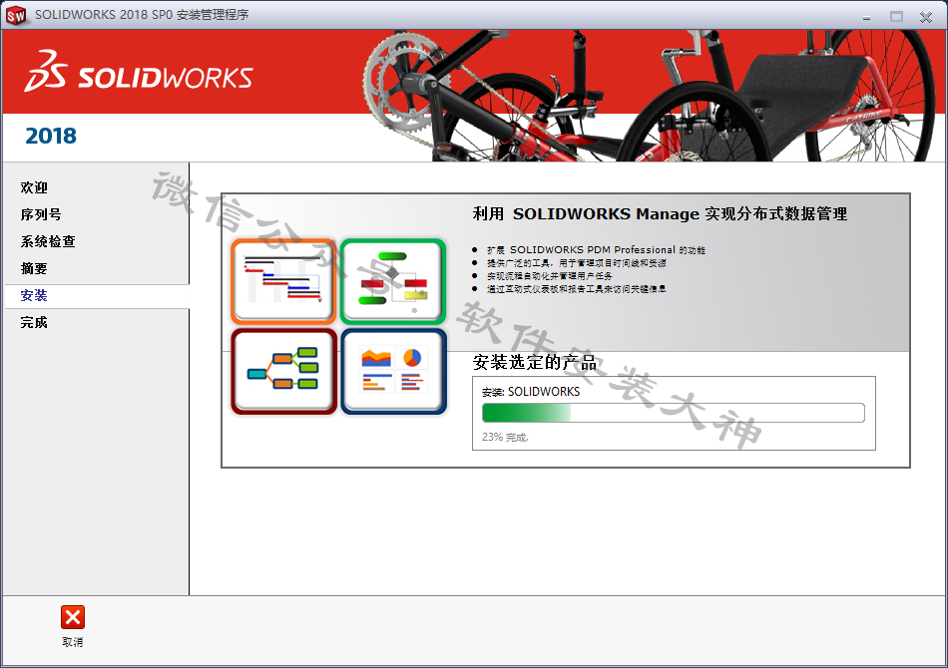Screen dimensions: 948x668
Task: Click bullet '扩展 SOLIDWORKS PDM Professional 的功能'
Action: click(x=596, y=250)
